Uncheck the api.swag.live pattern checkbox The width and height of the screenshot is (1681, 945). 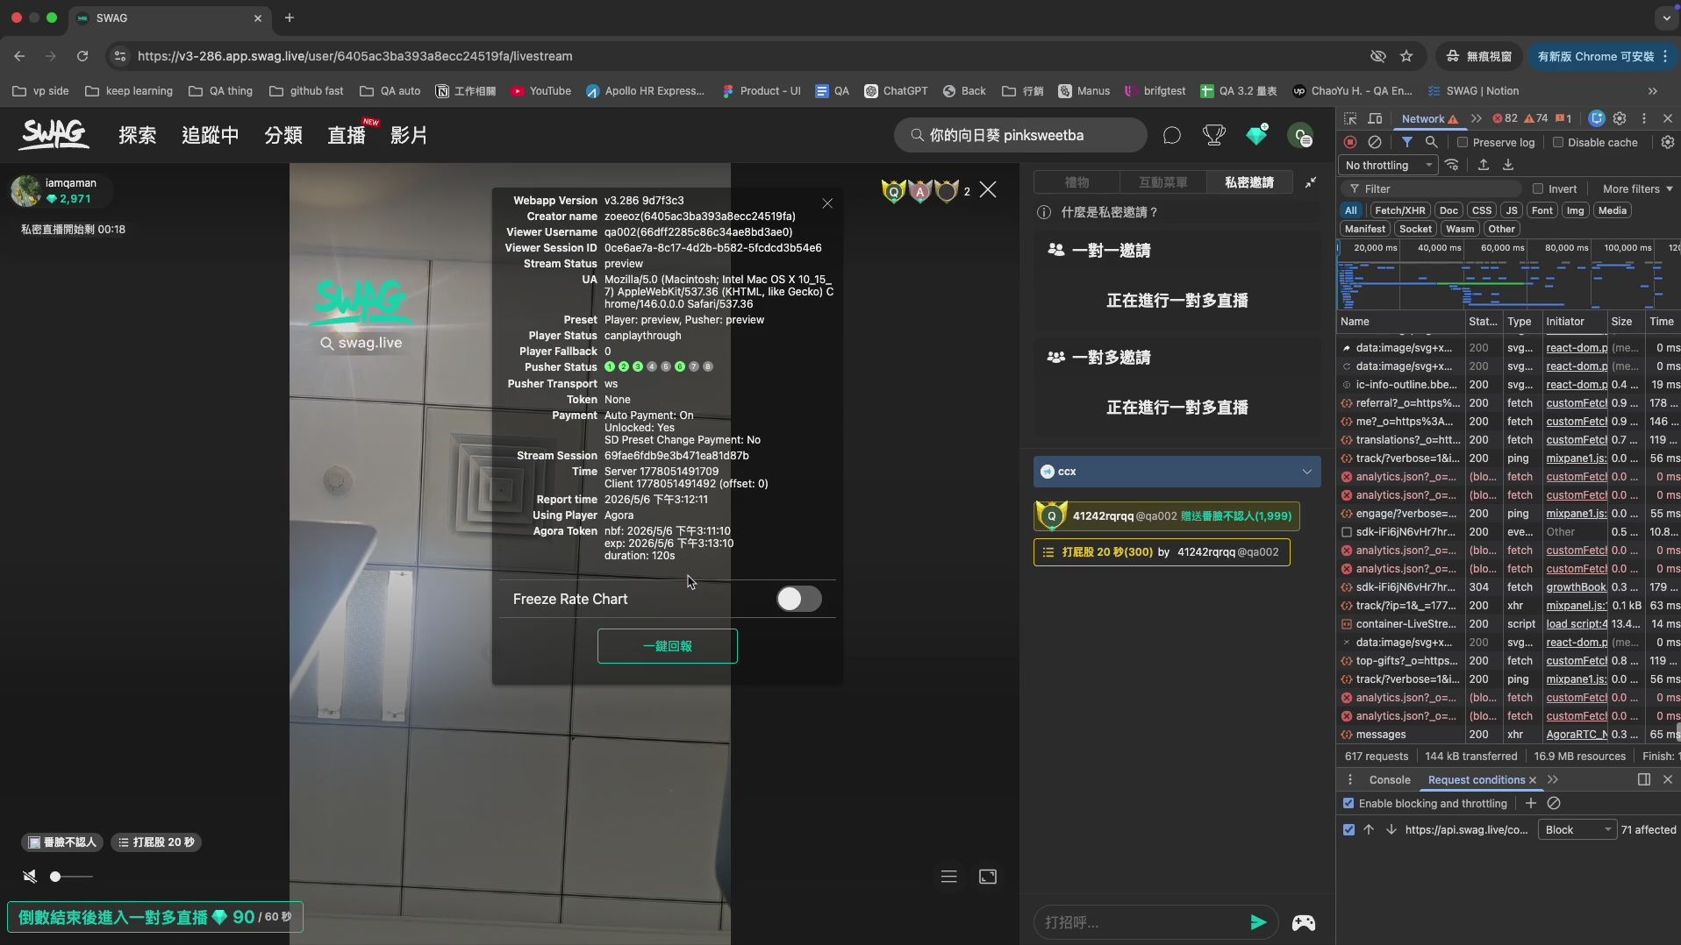click(1348, 829)
